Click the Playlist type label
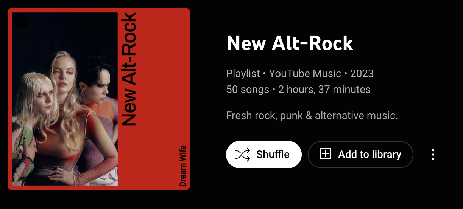The image size is (463, 209). (x=243, y=73)
